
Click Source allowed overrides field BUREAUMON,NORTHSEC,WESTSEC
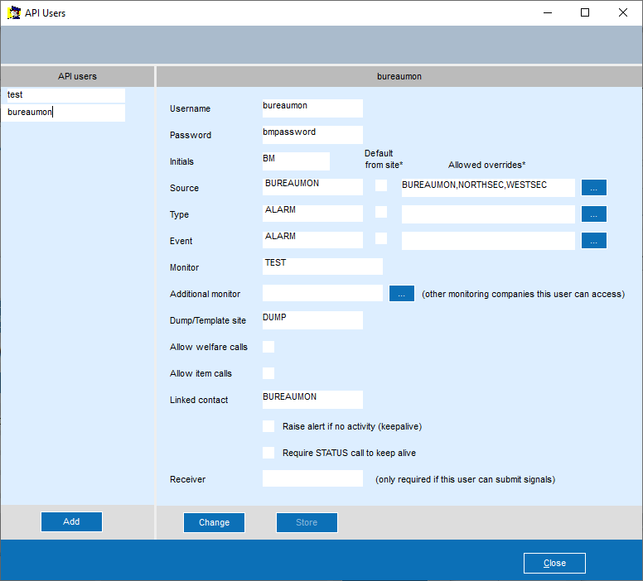pyautogui.click(x=488, y=188)
